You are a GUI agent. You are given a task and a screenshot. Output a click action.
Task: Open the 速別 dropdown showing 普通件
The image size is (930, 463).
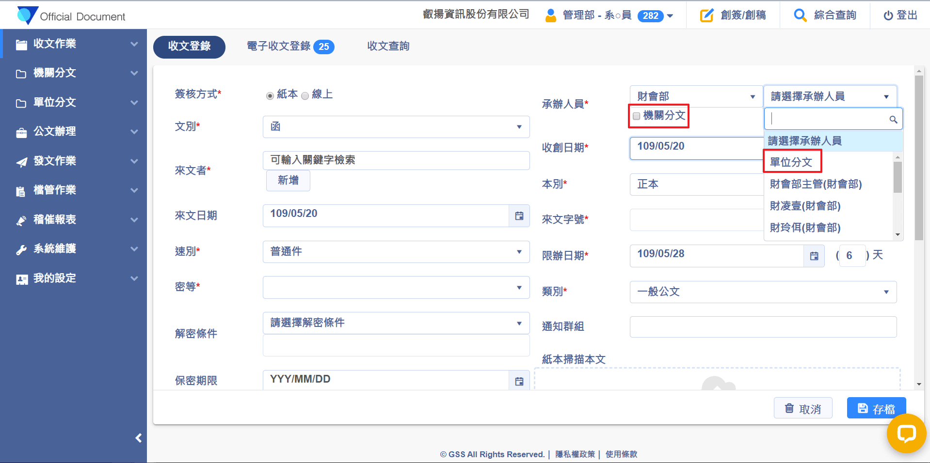pos(396,252)
